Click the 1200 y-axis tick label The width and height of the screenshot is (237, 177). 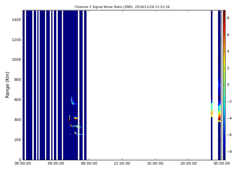17,40
